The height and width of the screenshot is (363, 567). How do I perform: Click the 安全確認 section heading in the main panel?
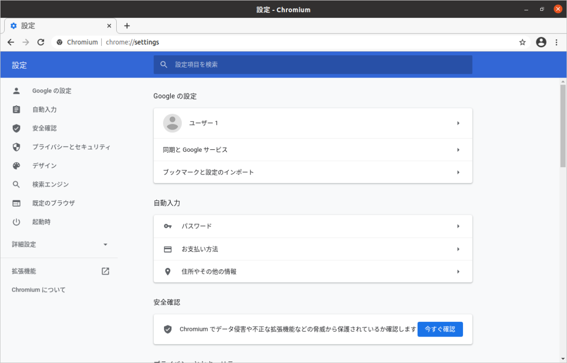pos(167,302)
